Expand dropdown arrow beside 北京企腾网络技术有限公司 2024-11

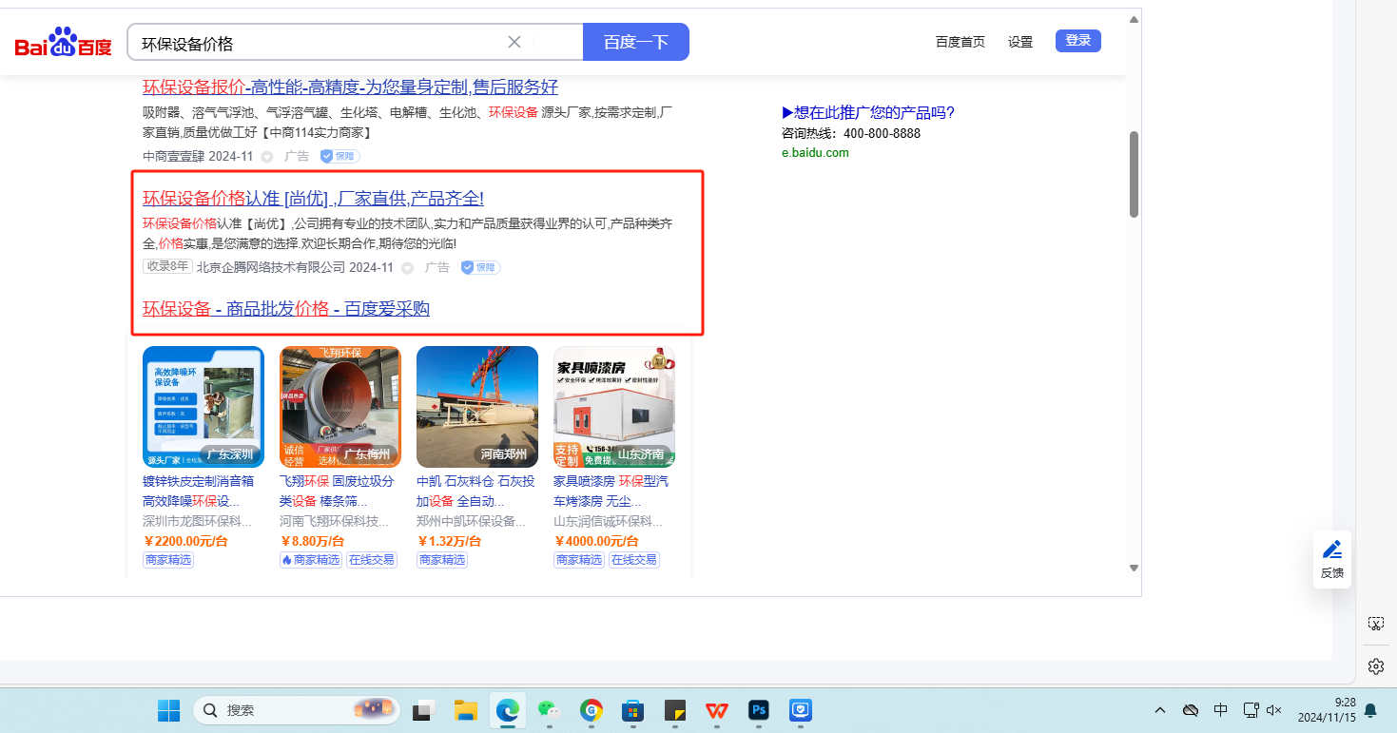pos(407,268)
